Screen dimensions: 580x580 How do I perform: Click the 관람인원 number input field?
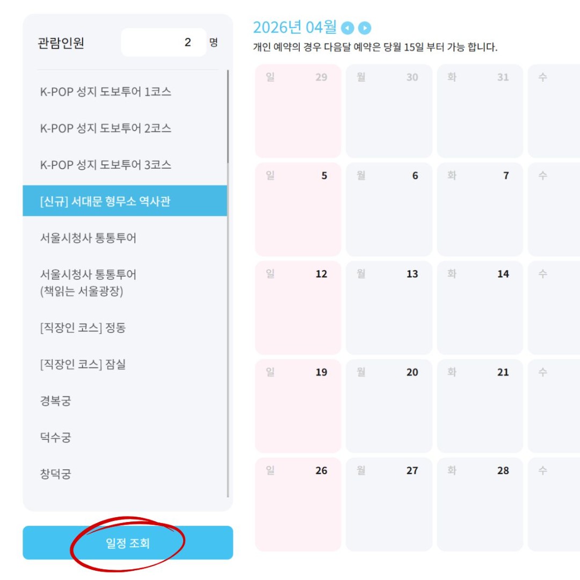163,42
